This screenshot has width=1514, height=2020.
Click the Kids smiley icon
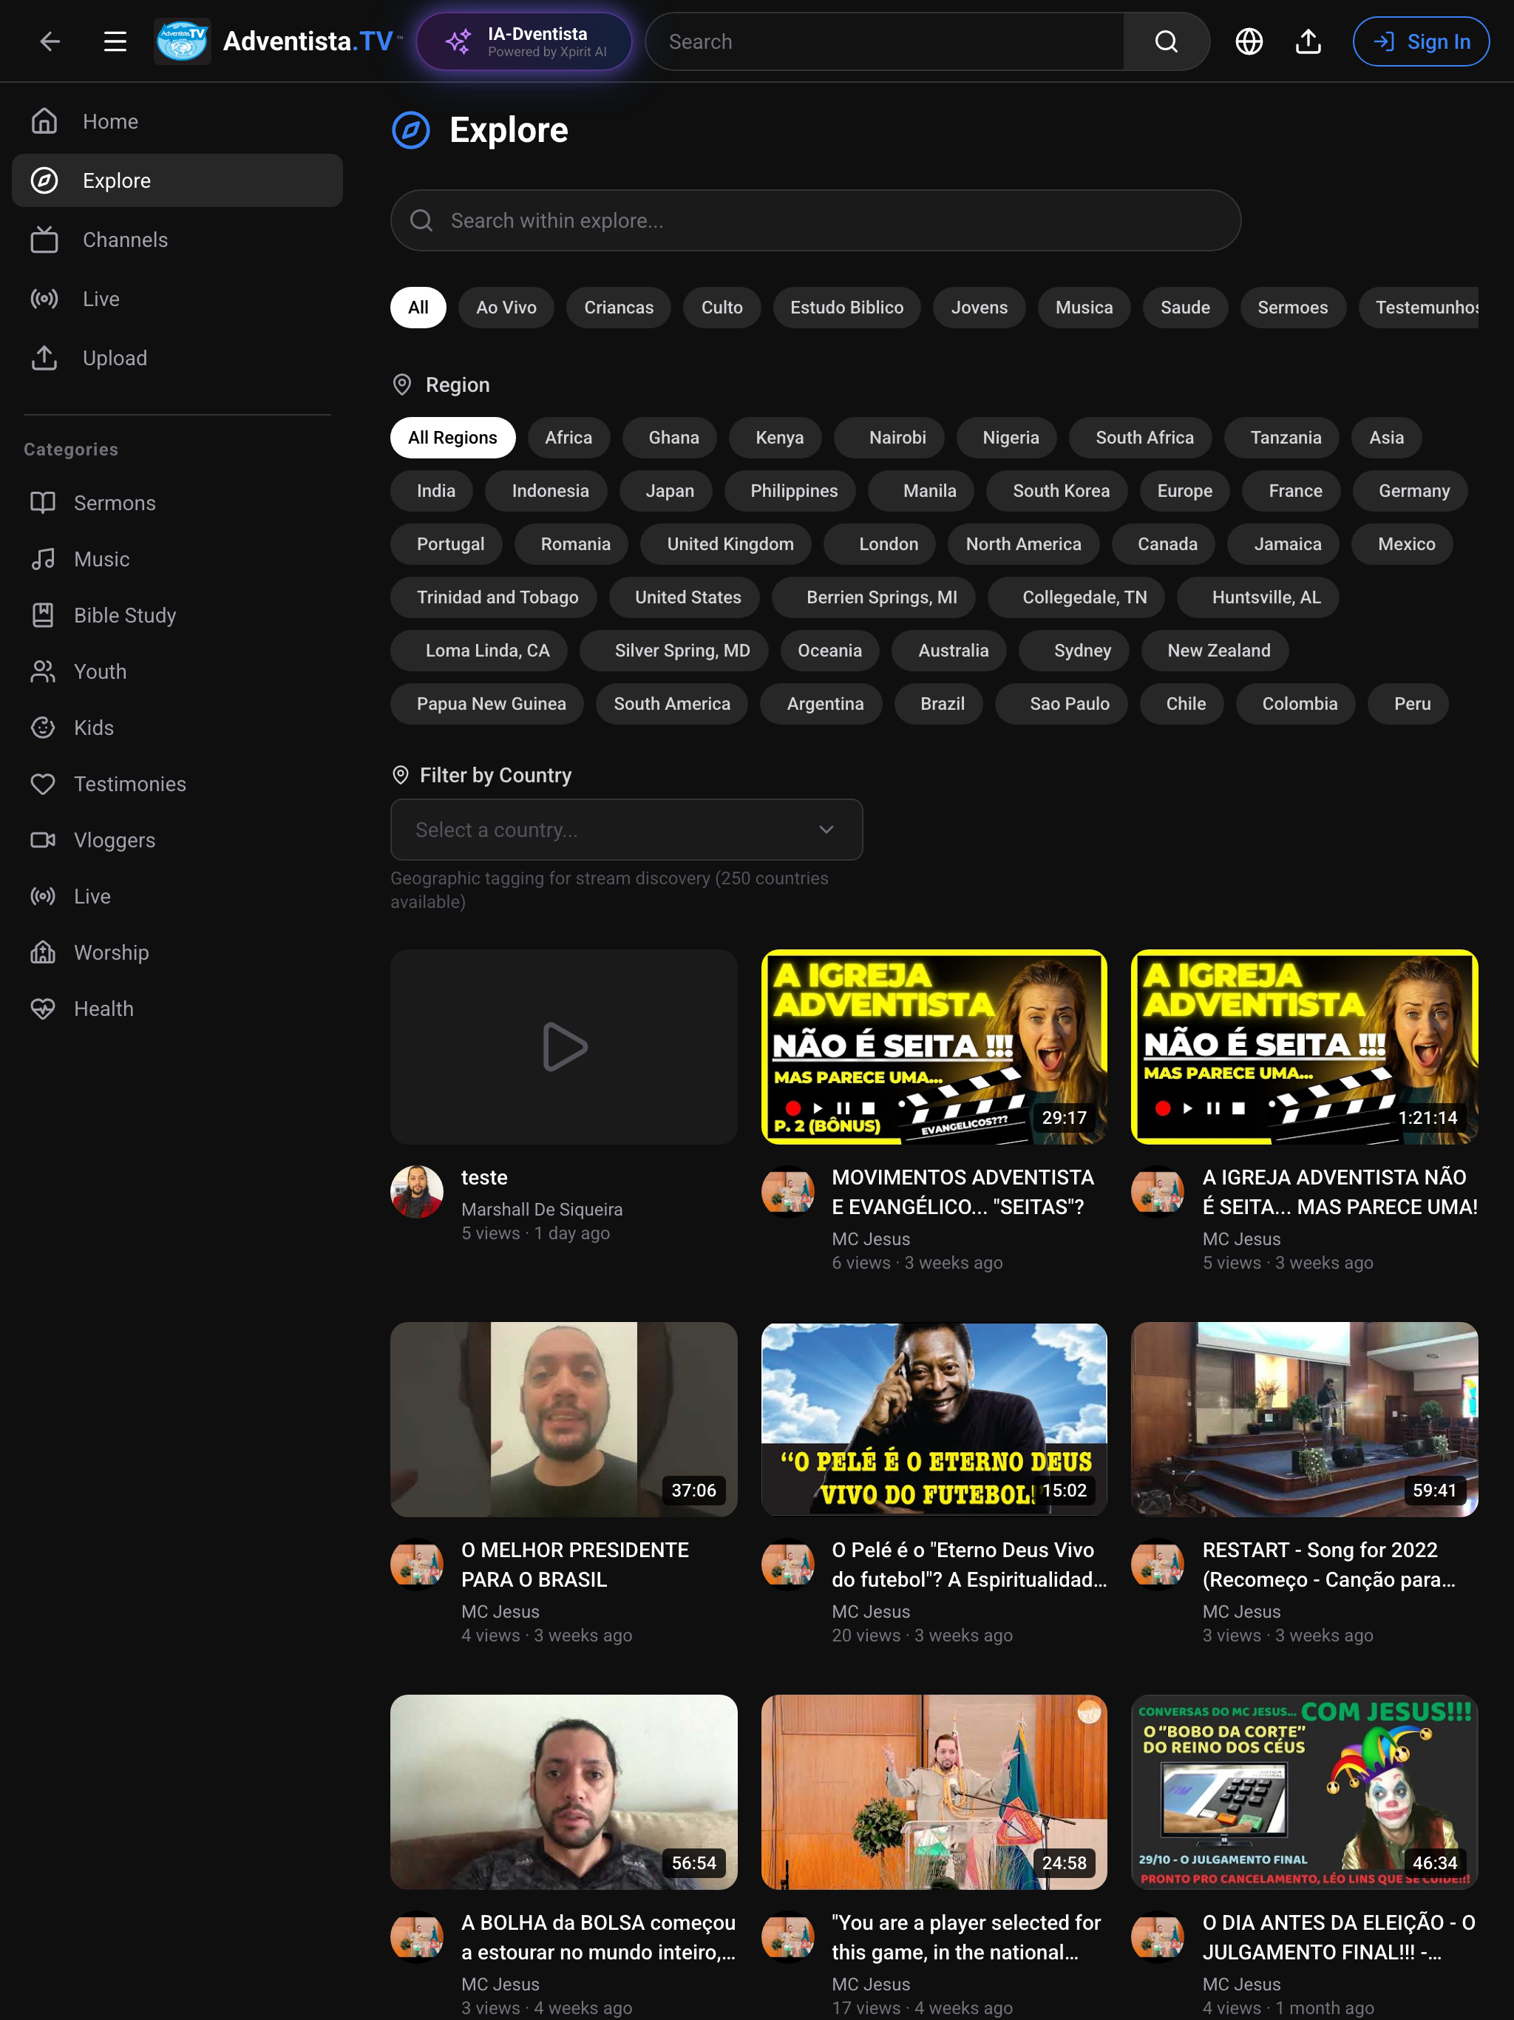43,728
